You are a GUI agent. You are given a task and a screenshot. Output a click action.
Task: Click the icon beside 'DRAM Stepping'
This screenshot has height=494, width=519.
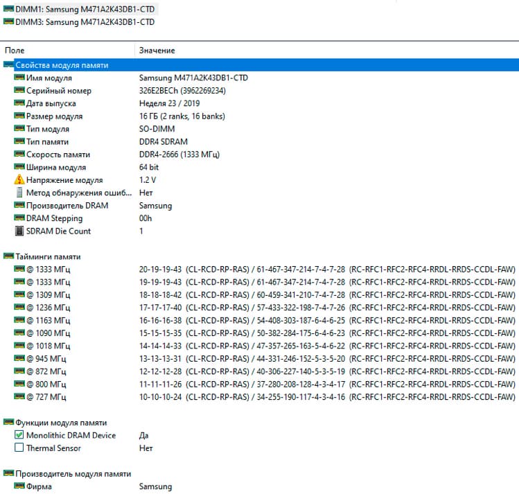[x=19, y=218]
